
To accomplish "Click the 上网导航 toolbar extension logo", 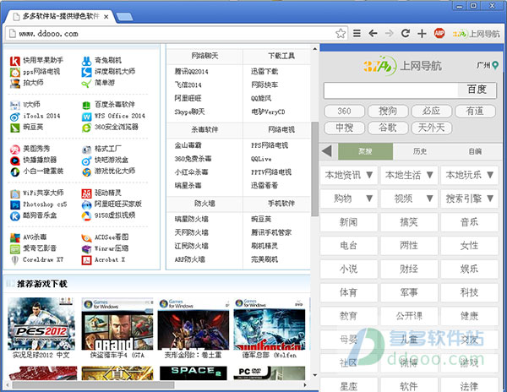I will pyautogui.click(x=477, y=34).
